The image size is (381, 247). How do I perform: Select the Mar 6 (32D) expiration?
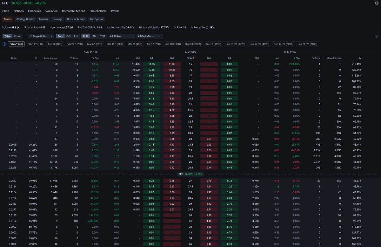coord(95,44)
